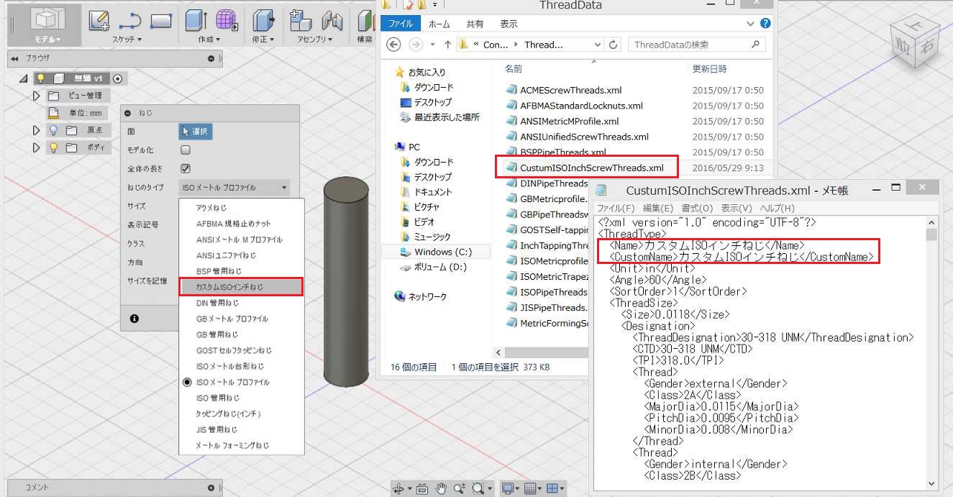Viewport: 953px width, 497px height.
Task: Open the モデル workspace dropdown
Action: [47, 40]
